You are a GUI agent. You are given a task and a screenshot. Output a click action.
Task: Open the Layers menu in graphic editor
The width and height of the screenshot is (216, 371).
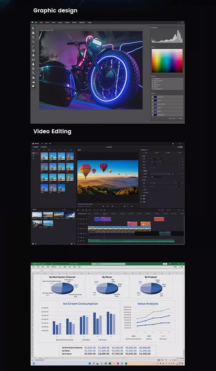tap(60, 23)
